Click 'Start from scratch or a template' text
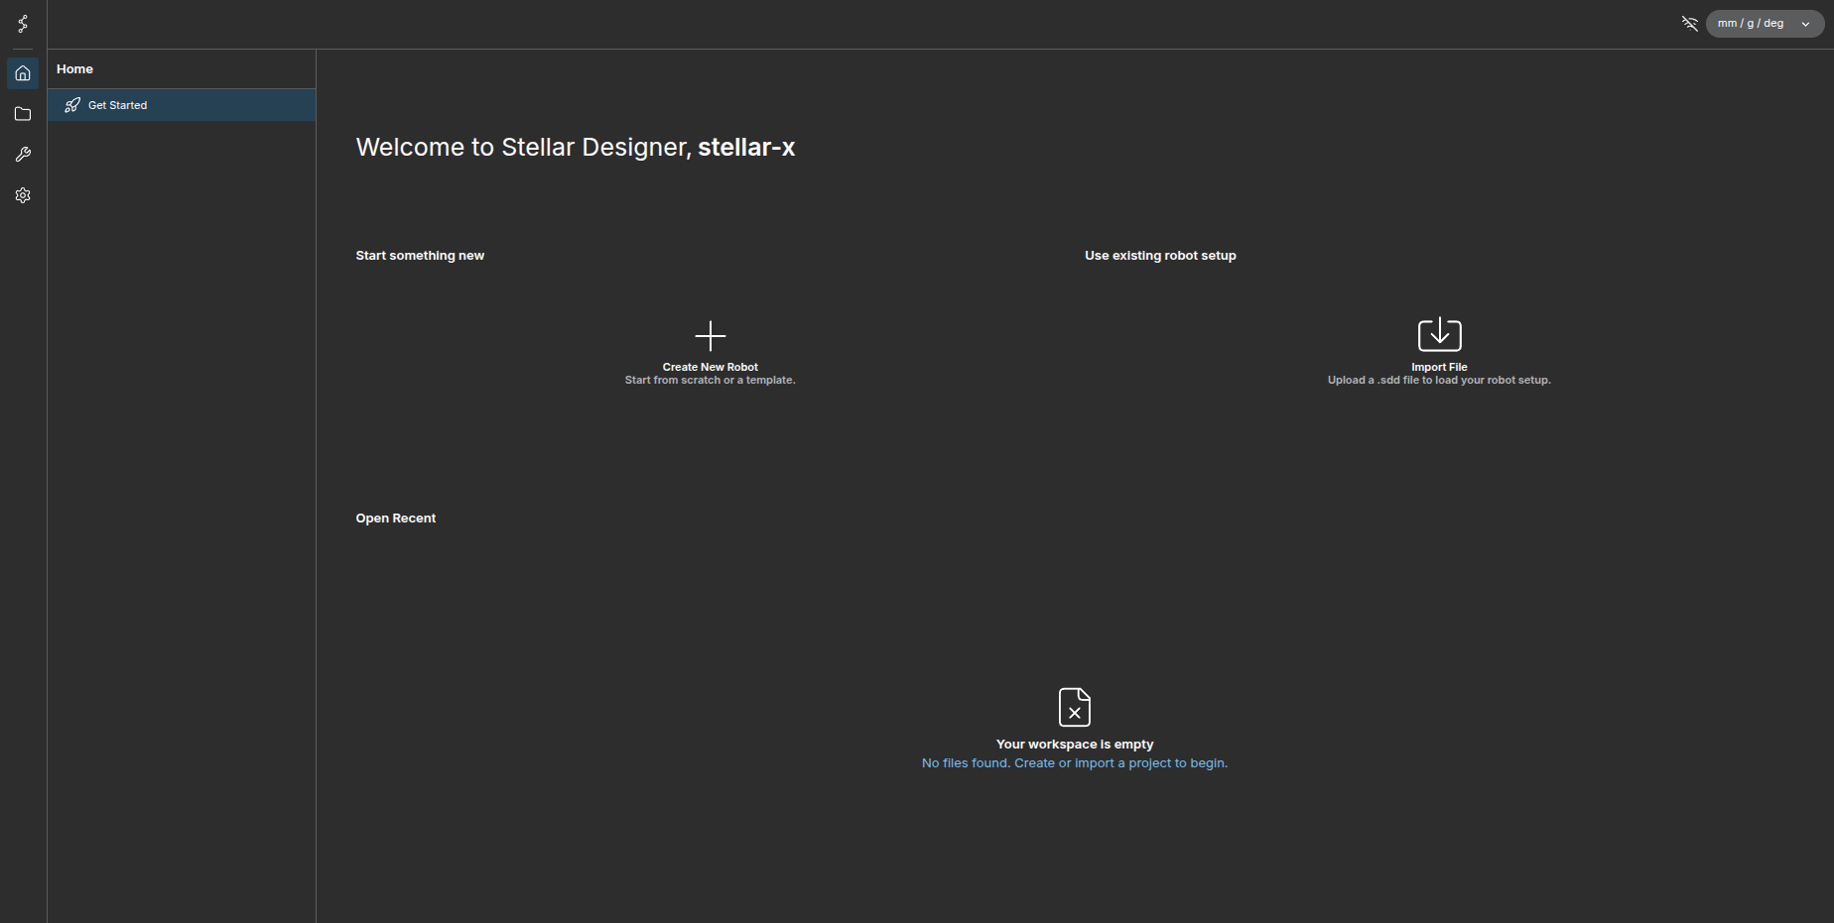The image size is (1834, 923). click(x=710, y=381)
